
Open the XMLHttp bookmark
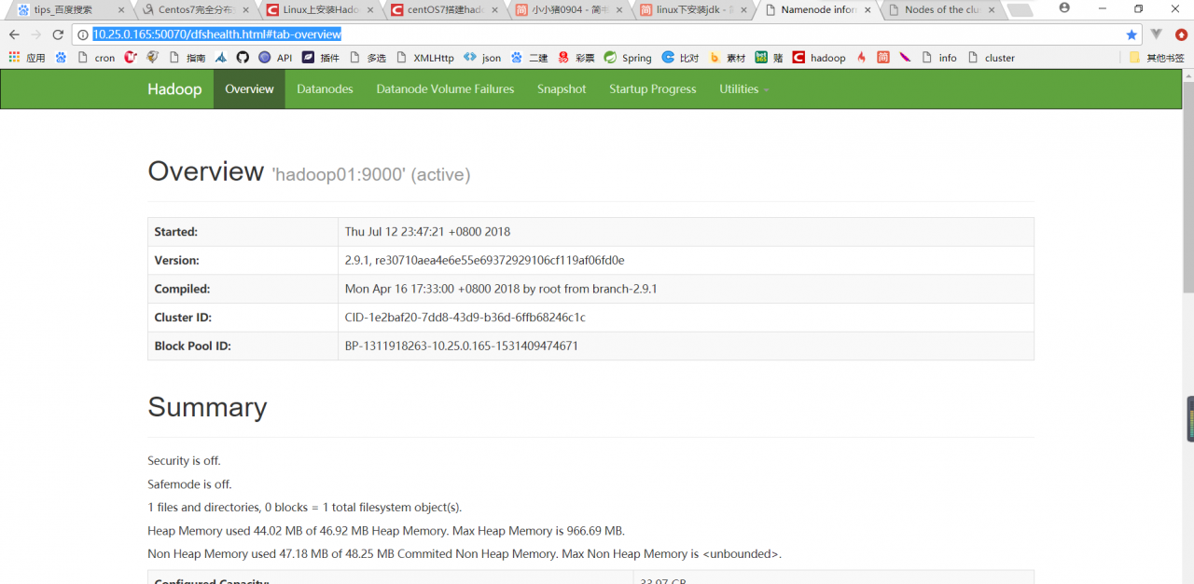coord(425,58)
